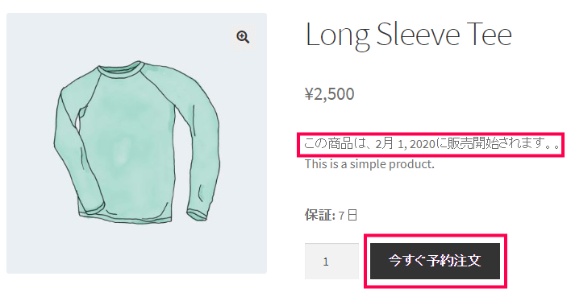
Task: Click the right sleeve cuff of the shirt
Action: (198, 214)
